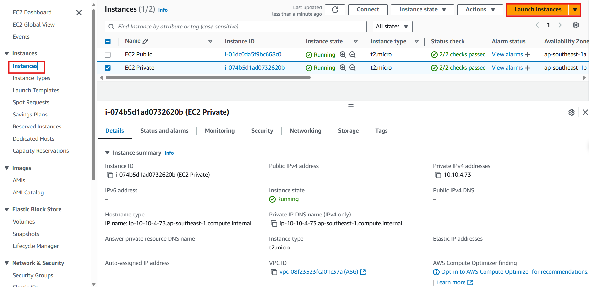Sort by Instance type column arrow
This screenshot has width=589, height=287.
(417, 41)
